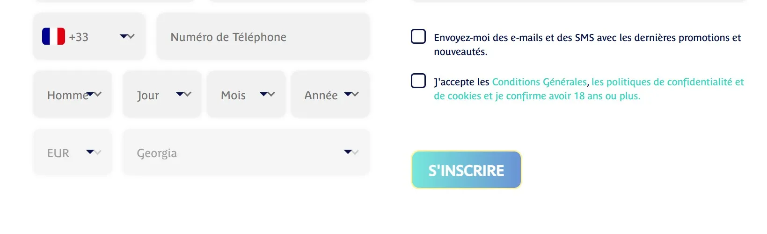
Task: Expand the Jour day selector
Action: pos(161,95)
